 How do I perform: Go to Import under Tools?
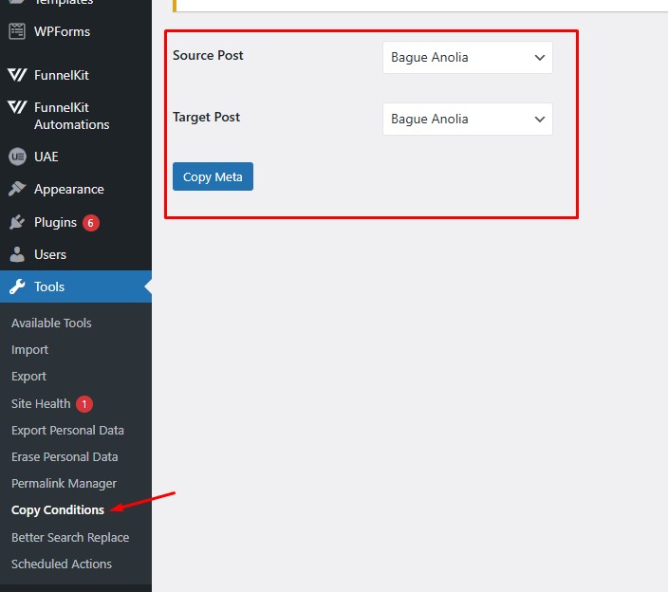tap(29, 349)
